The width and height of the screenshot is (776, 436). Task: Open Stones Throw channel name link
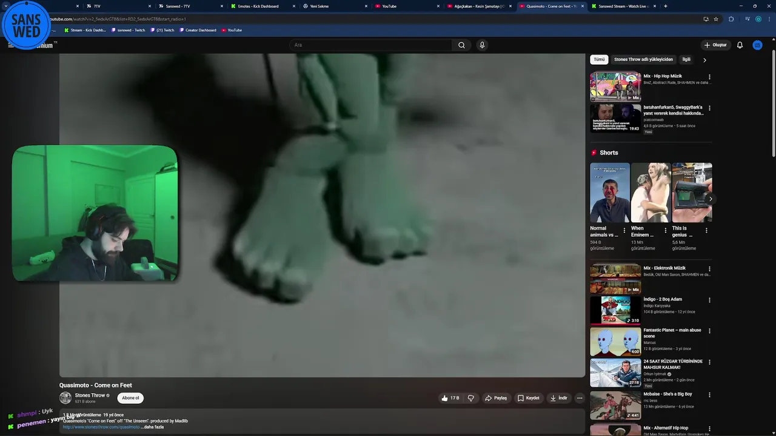(90, 395)
